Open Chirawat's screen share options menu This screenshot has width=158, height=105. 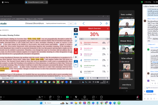(x=47, y=2)
